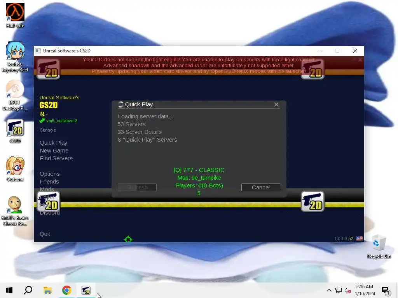Screen dimensions: 398x298
Task: Click the CS2D window title bar icon
Action: [38, 51]
